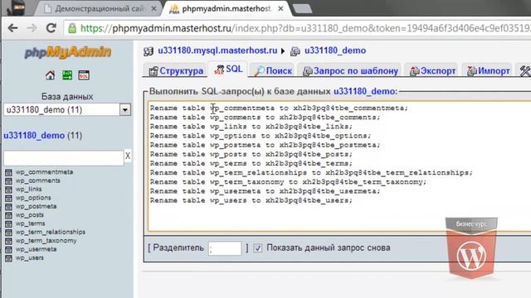Click the browser forward arrow

(x=32, y=28)
